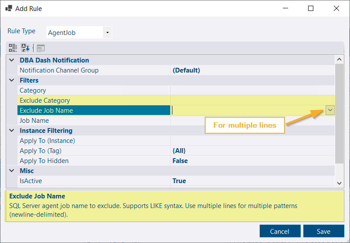This screenshot has height=243, width=350.
Task: Click the Job Name value field
Action: [x=251, y=121]
